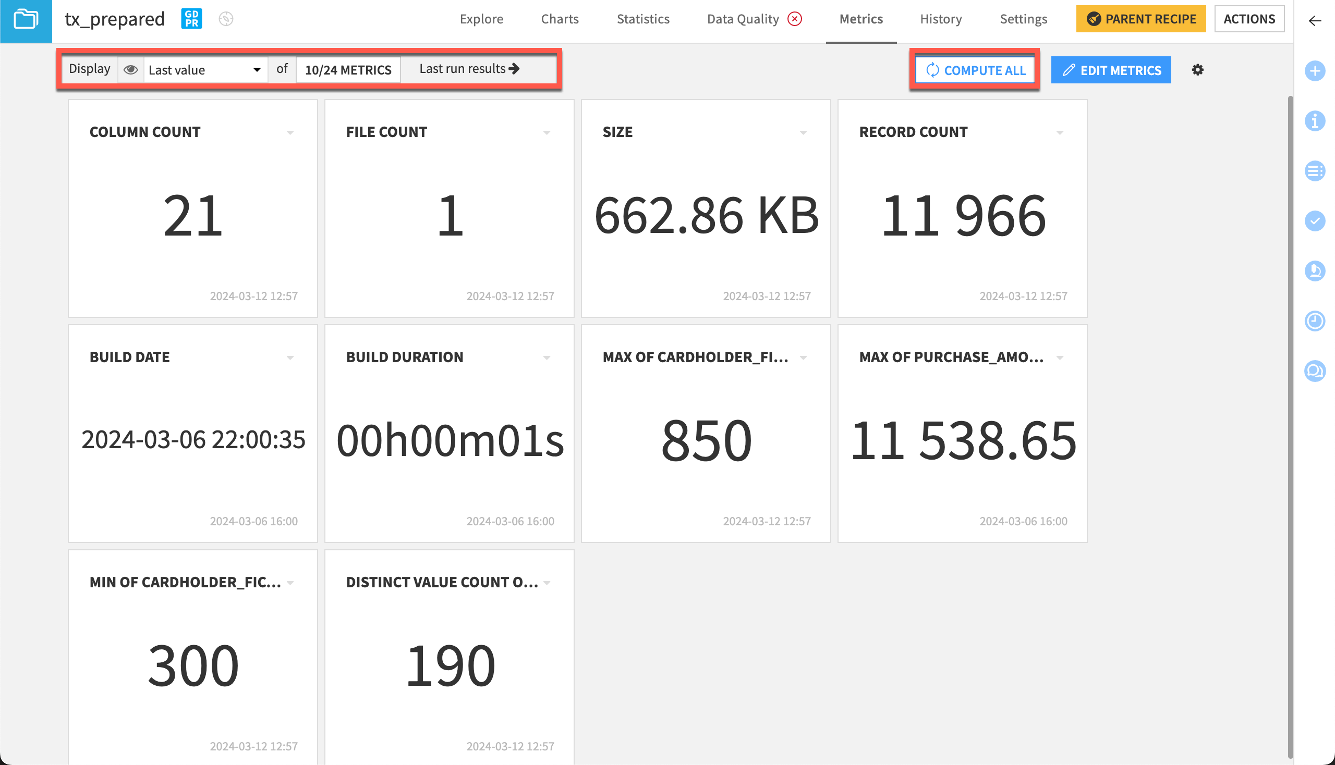
Task: Open the Last value display dropdown
Action: click(x=204, y=69)
